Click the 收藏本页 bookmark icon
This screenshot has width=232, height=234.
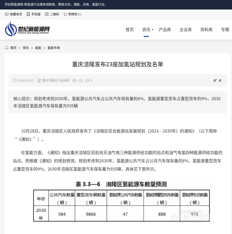point(7,14)
